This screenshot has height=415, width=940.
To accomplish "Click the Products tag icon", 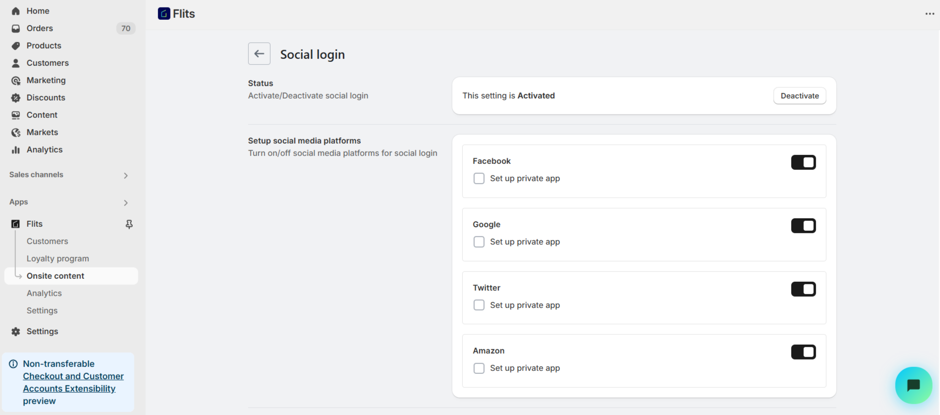I will point(16,46).
